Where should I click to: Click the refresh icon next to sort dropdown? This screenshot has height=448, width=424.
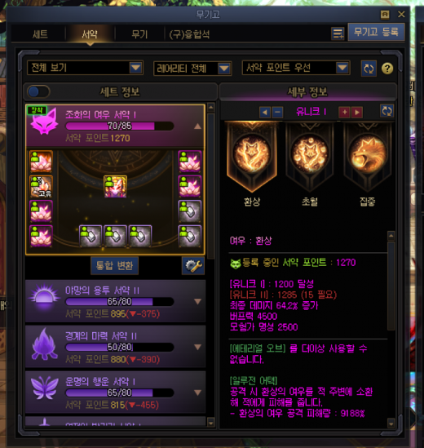(369, 69)
